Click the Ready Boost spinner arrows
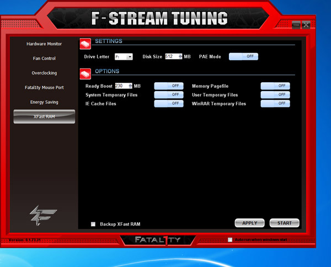The width and height of the screenshot is (331, 267). 130,86
